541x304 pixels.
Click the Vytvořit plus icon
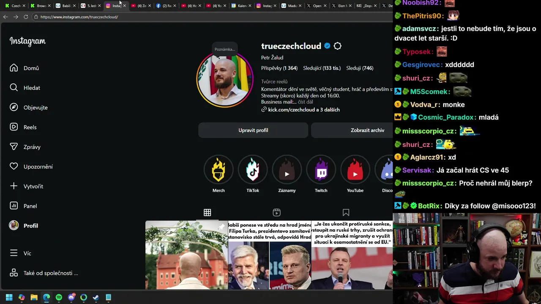pos(14,186)
